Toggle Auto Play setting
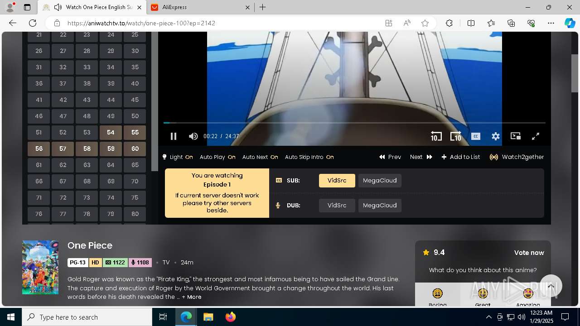The height and width of the screenshot is (326, 580). (217, 157)
